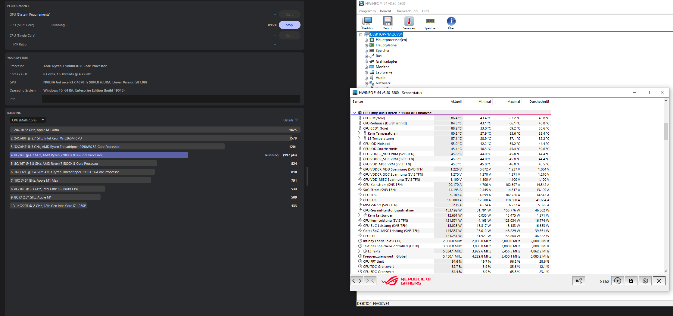The image size is (673, 316).
Task: Collapse the DESKTOP-NAQCV84 tree root
Action: pos(360,35)
